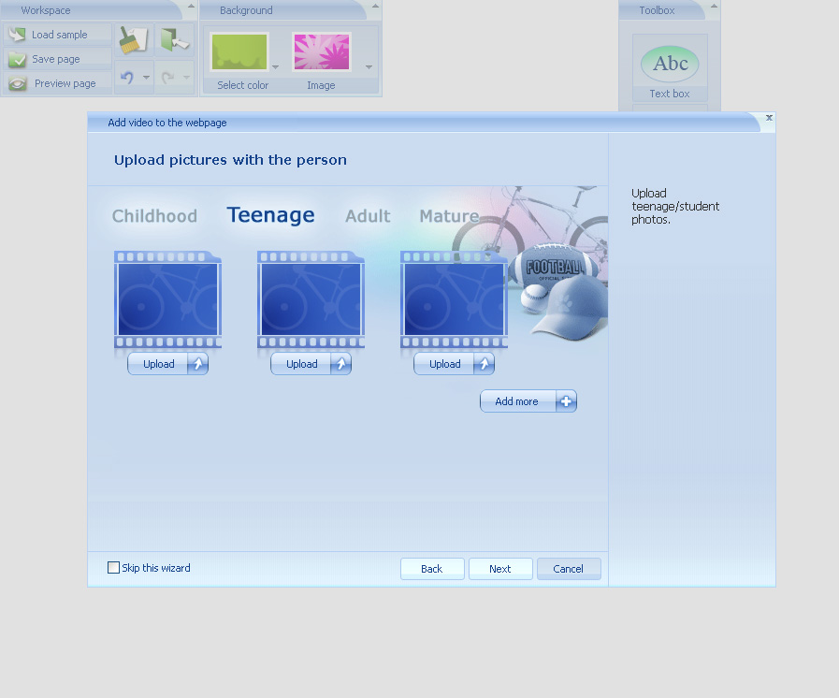Open the Select color dropdown arrow
This screenshot has width=839, height=698.
pyautogui.click(x=276, y=67)
